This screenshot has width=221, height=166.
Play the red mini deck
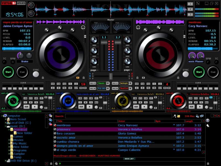click(200, 107)
